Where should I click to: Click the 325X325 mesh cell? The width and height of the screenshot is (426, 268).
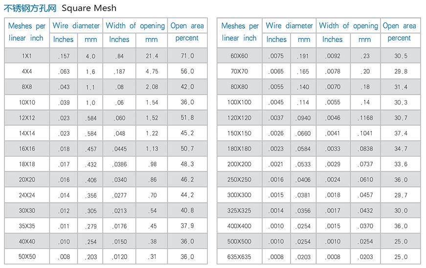[239, 210]
